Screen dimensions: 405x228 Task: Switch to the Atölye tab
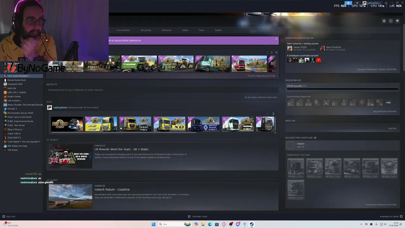tap(185, 30)
